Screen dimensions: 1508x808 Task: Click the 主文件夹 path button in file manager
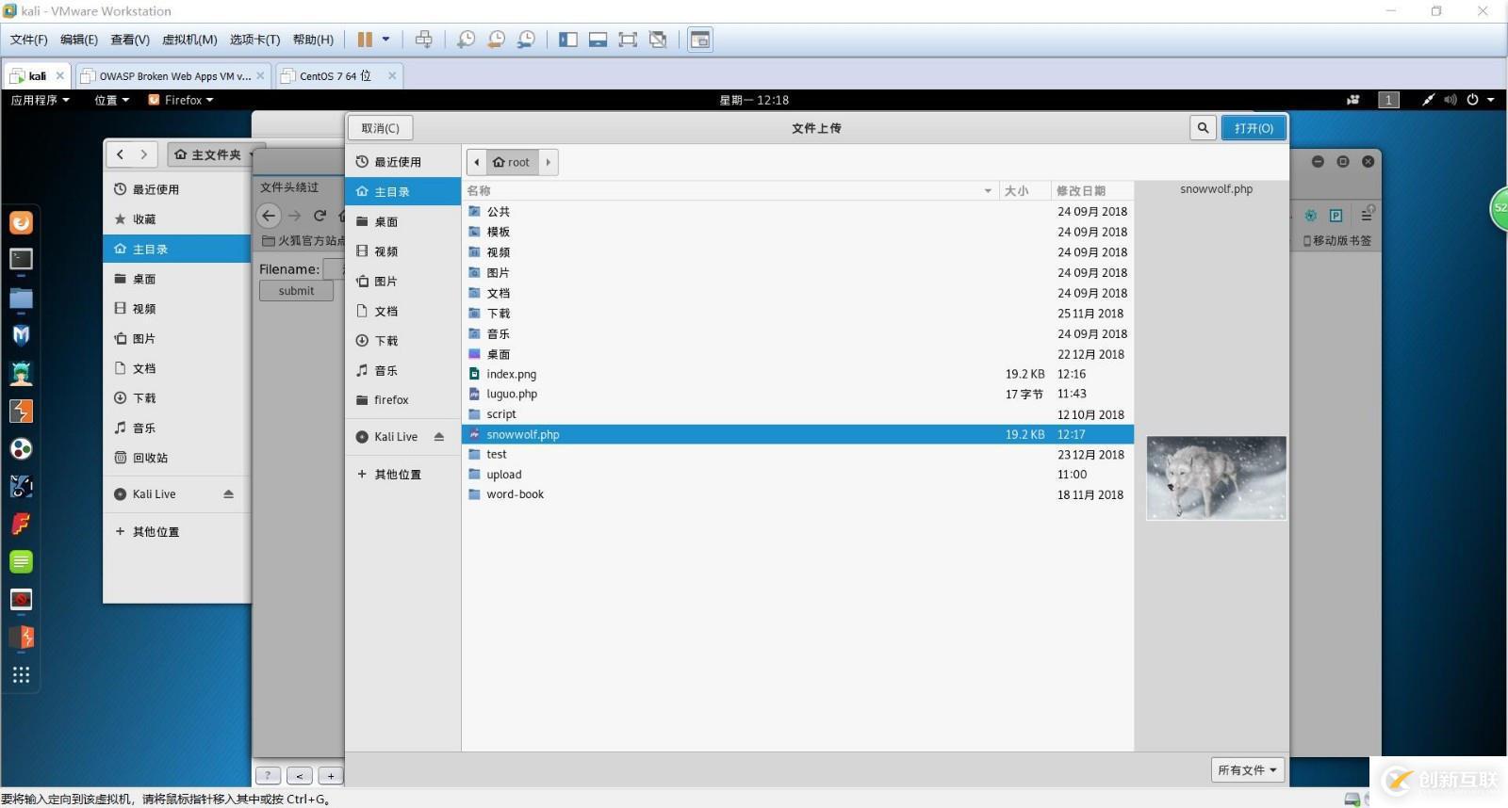[x=208, y=154]
